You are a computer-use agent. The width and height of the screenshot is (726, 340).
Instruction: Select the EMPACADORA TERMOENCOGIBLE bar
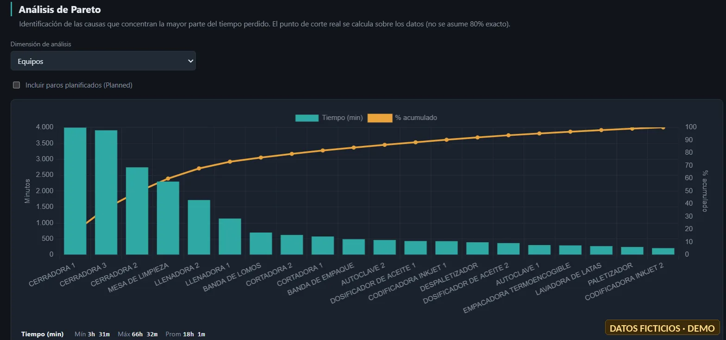570,250
